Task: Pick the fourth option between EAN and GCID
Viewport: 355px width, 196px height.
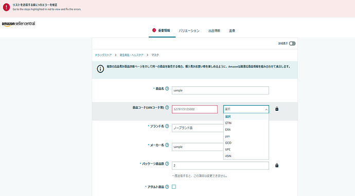Action: click(x=246, y=136)
